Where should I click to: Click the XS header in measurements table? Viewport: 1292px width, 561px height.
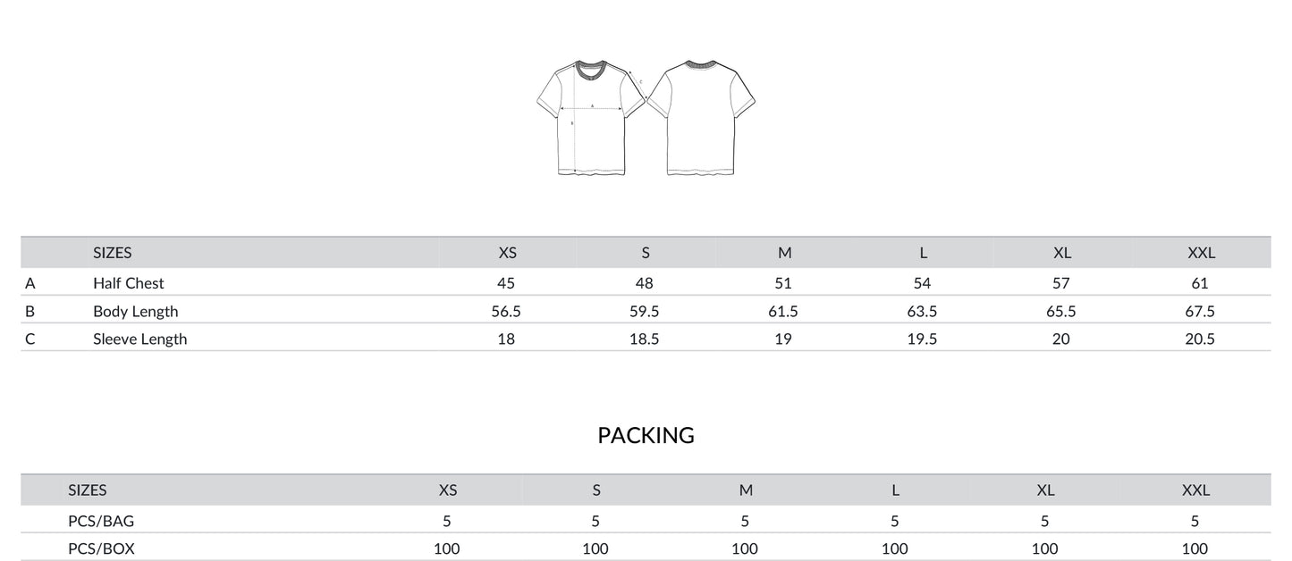coord(507,253)
